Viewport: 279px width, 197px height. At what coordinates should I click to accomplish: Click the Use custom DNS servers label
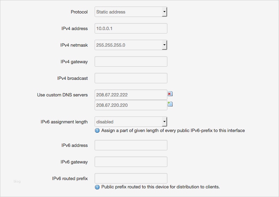pyautogui.click(x=62, y=95)
